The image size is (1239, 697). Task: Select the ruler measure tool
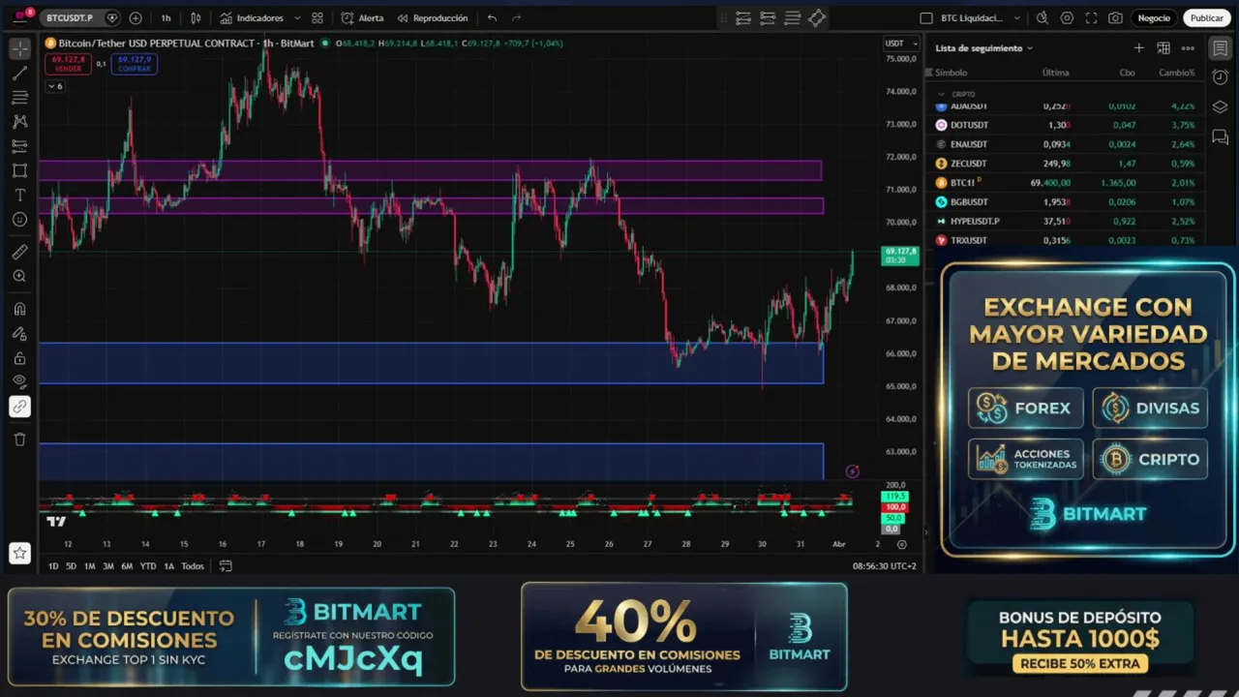tap(19, 252)
